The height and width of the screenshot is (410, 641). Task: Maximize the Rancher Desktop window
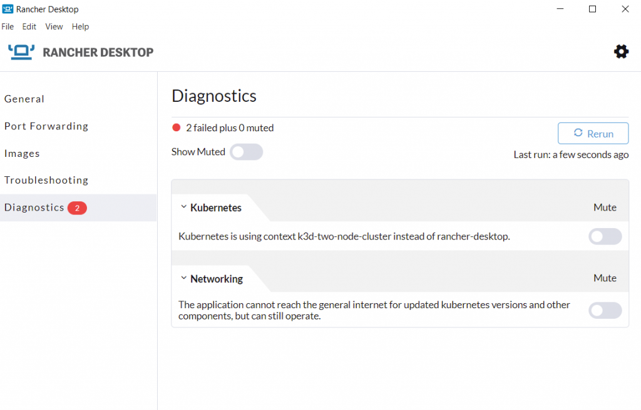pos(592,9)
